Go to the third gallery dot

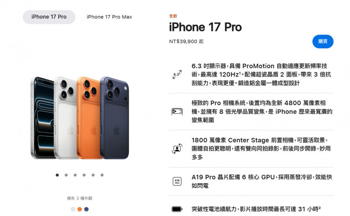coord(75,175)
